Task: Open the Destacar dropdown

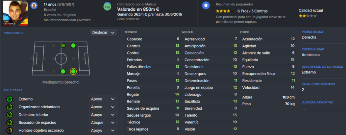Action: [103, 32]
